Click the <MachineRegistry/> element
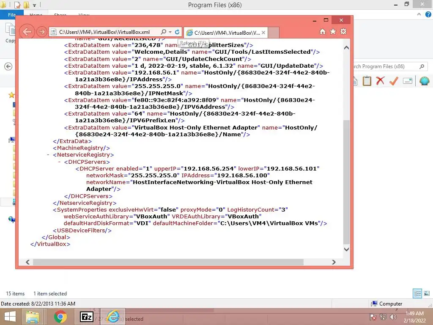This screenshot has width=433, height=325. (82, 148)
